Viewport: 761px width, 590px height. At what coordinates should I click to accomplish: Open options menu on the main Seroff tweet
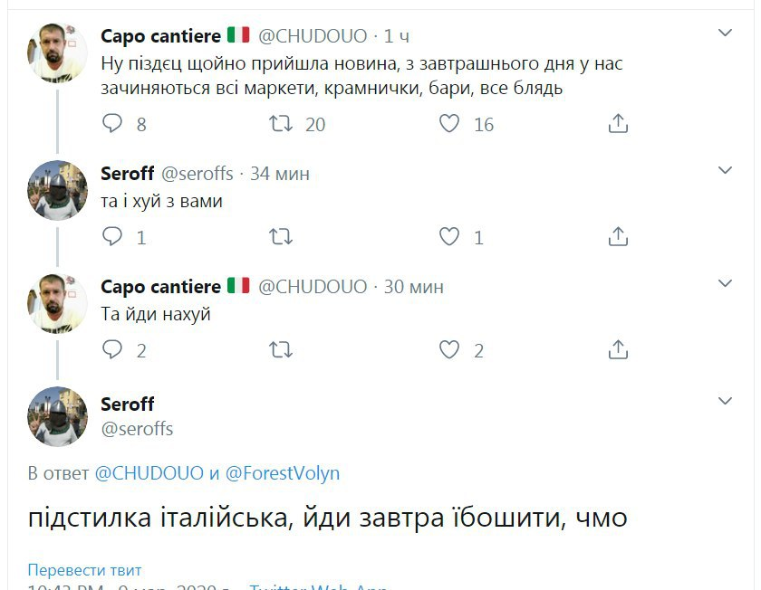725,401
